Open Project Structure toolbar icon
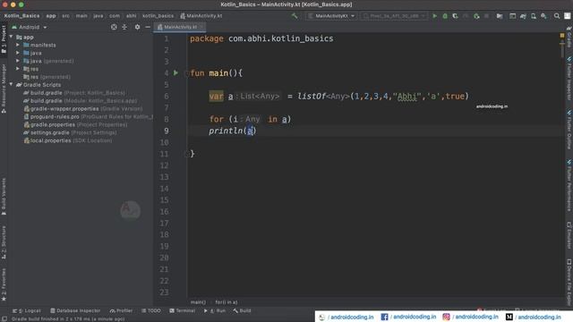573x322 pixels. click(x=500, y=16)
